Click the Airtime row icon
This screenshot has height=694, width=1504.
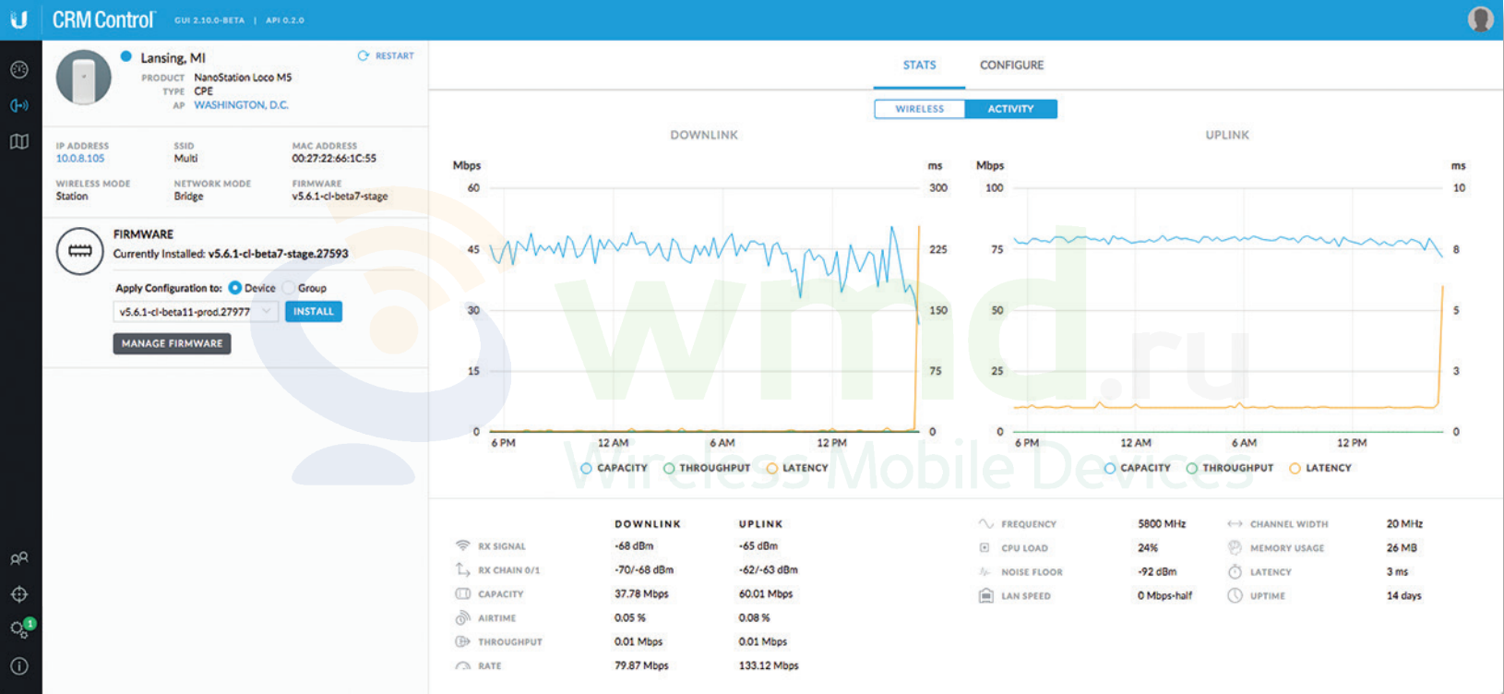[463, 617]
